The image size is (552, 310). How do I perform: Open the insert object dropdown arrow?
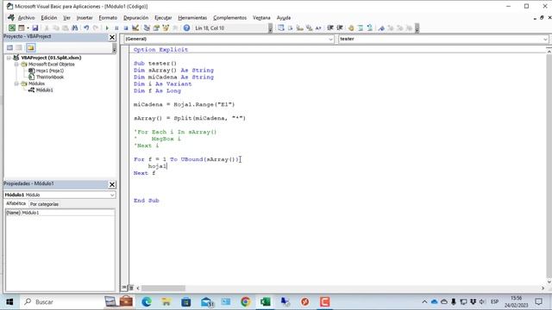click(x=28, y=28)
